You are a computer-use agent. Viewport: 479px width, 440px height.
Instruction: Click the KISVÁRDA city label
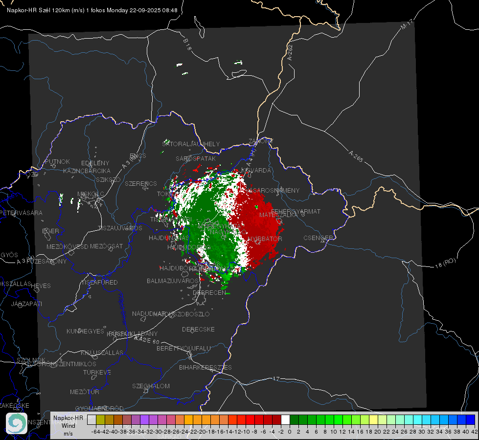pyautogui.click(x=256, y=170)
